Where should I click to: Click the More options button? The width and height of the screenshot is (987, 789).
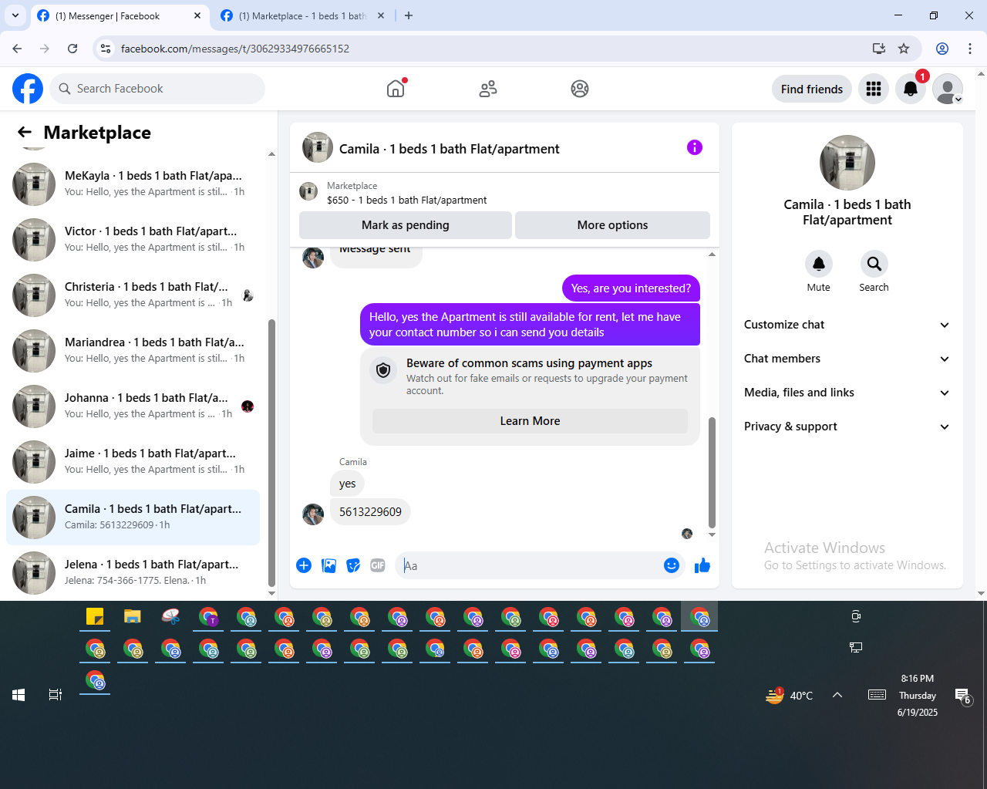612,225
